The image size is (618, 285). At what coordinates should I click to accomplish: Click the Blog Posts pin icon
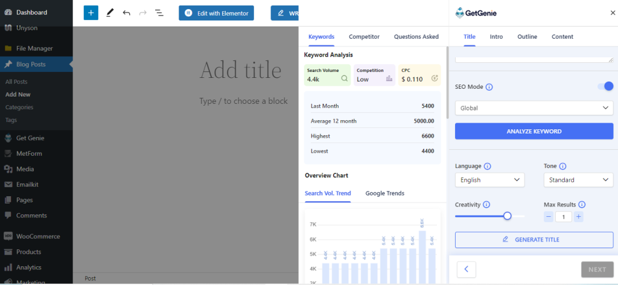pos(8,64)
